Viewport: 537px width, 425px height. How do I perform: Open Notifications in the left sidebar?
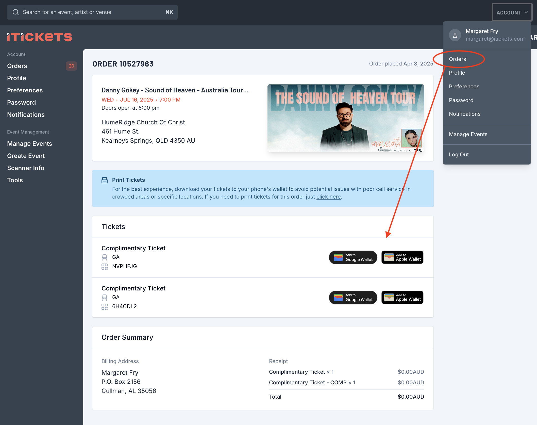pyautogui.click(x=26, y=115)
